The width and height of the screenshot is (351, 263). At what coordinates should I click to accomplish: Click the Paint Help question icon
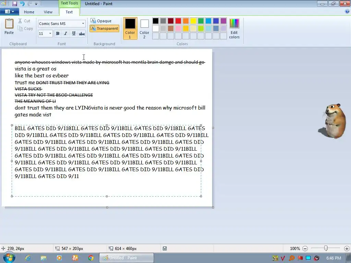click(x=347, y=12)
